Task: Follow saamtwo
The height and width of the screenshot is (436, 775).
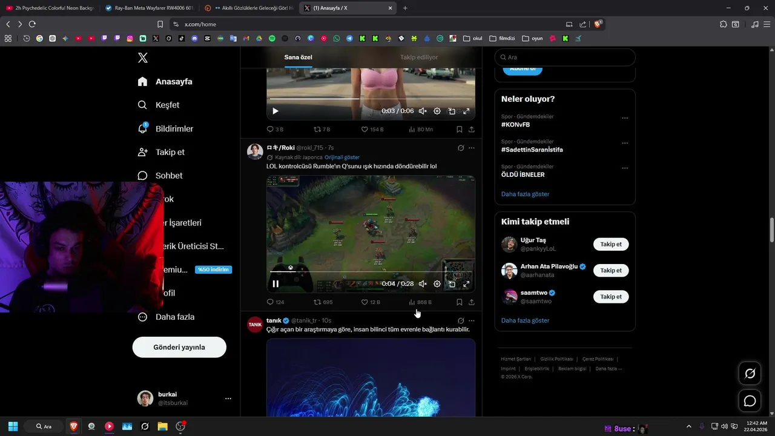Action: coord(611,296)
